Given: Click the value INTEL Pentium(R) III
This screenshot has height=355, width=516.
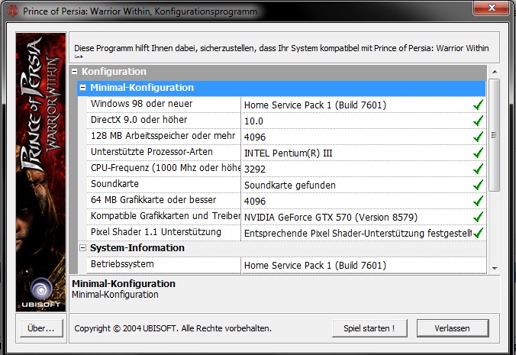Looking at the screenshot, I should coord(289,153).
